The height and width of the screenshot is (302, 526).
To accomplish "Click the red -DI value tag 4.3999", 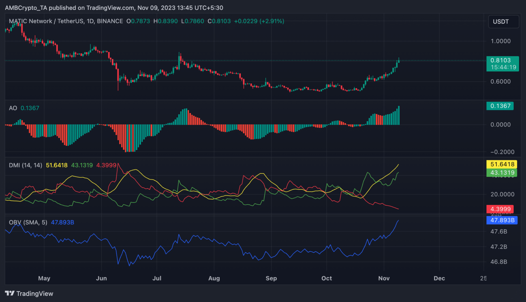I will 500,209.
